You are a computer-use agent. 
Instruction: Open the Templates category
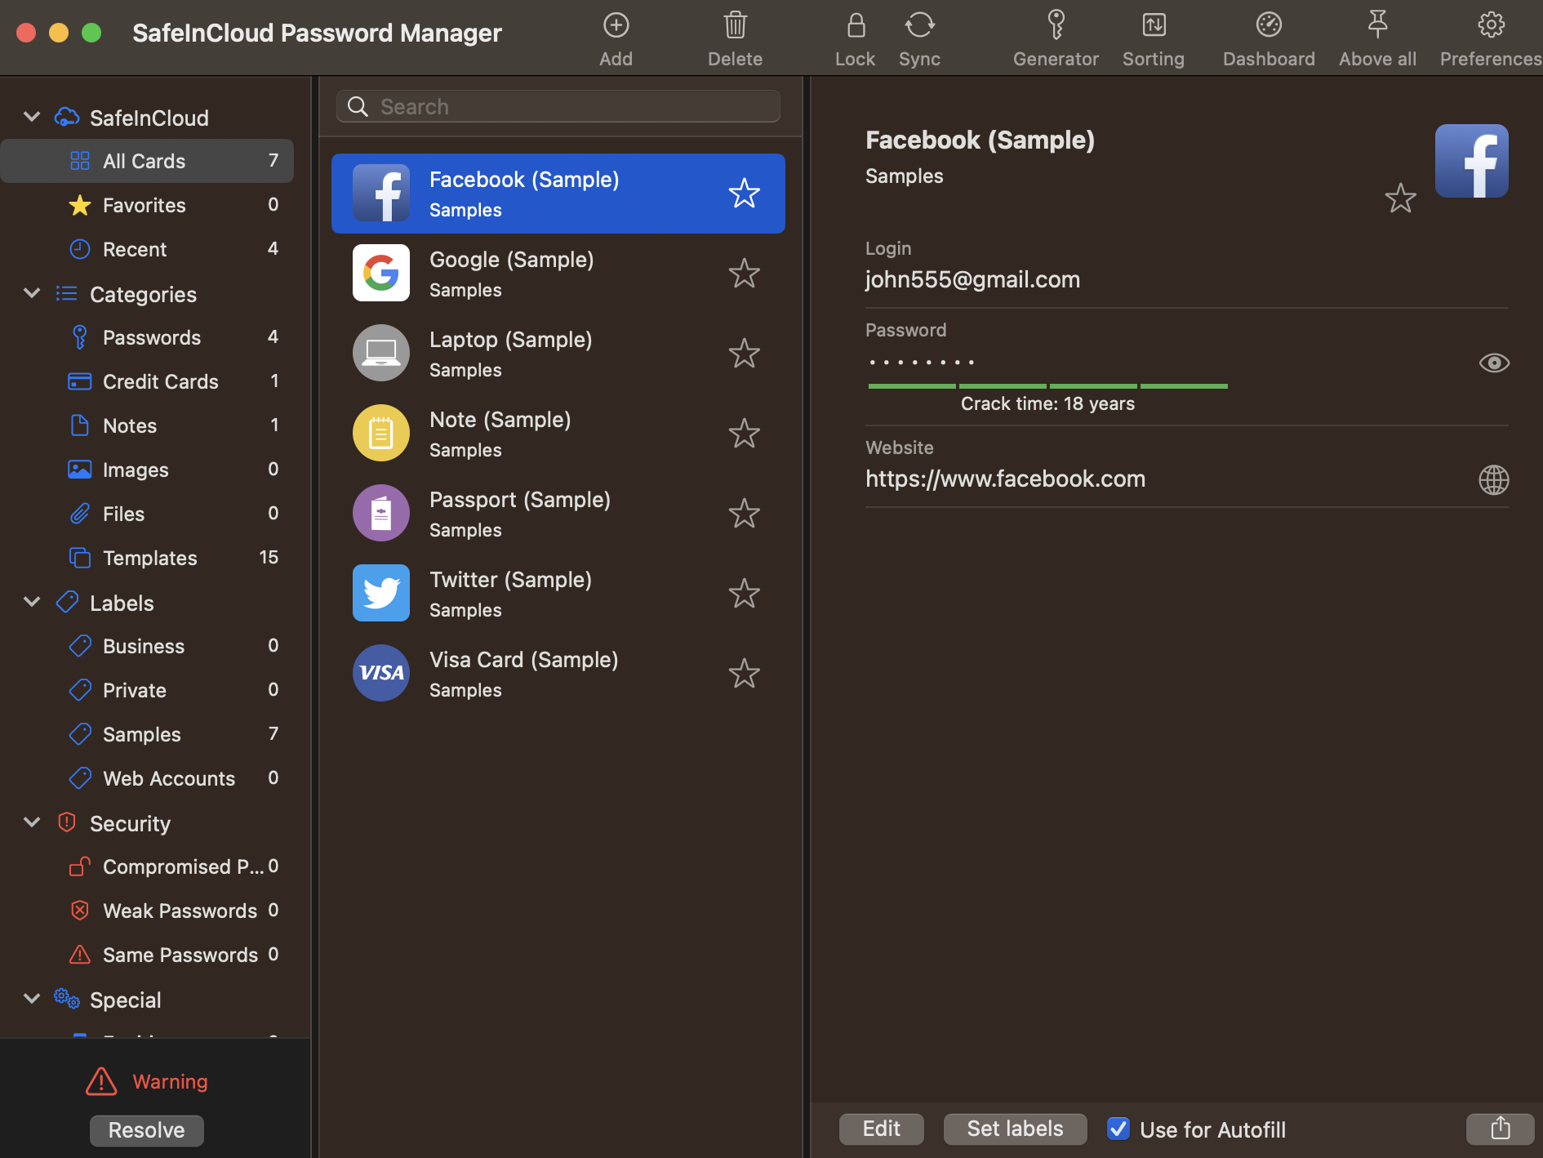tap(147, 558)
